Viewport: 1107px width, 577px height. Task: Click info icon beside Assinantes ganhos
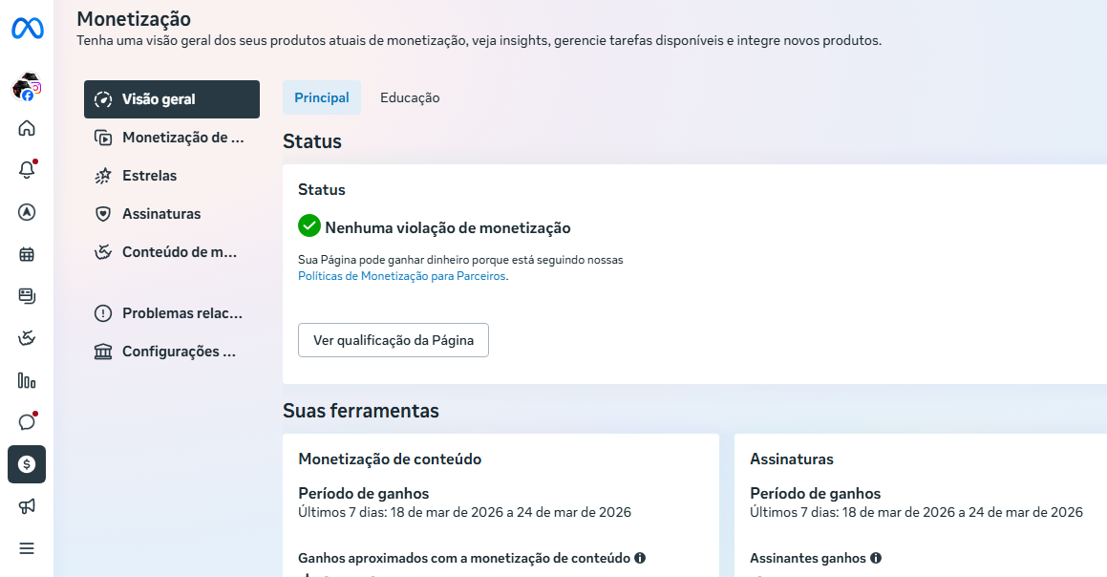tap(876, 558)
